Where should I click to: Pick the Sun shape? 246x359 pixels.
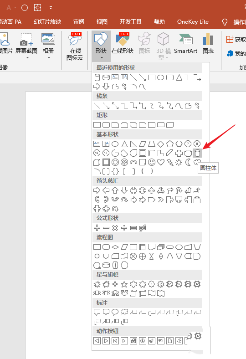(179, 162)
